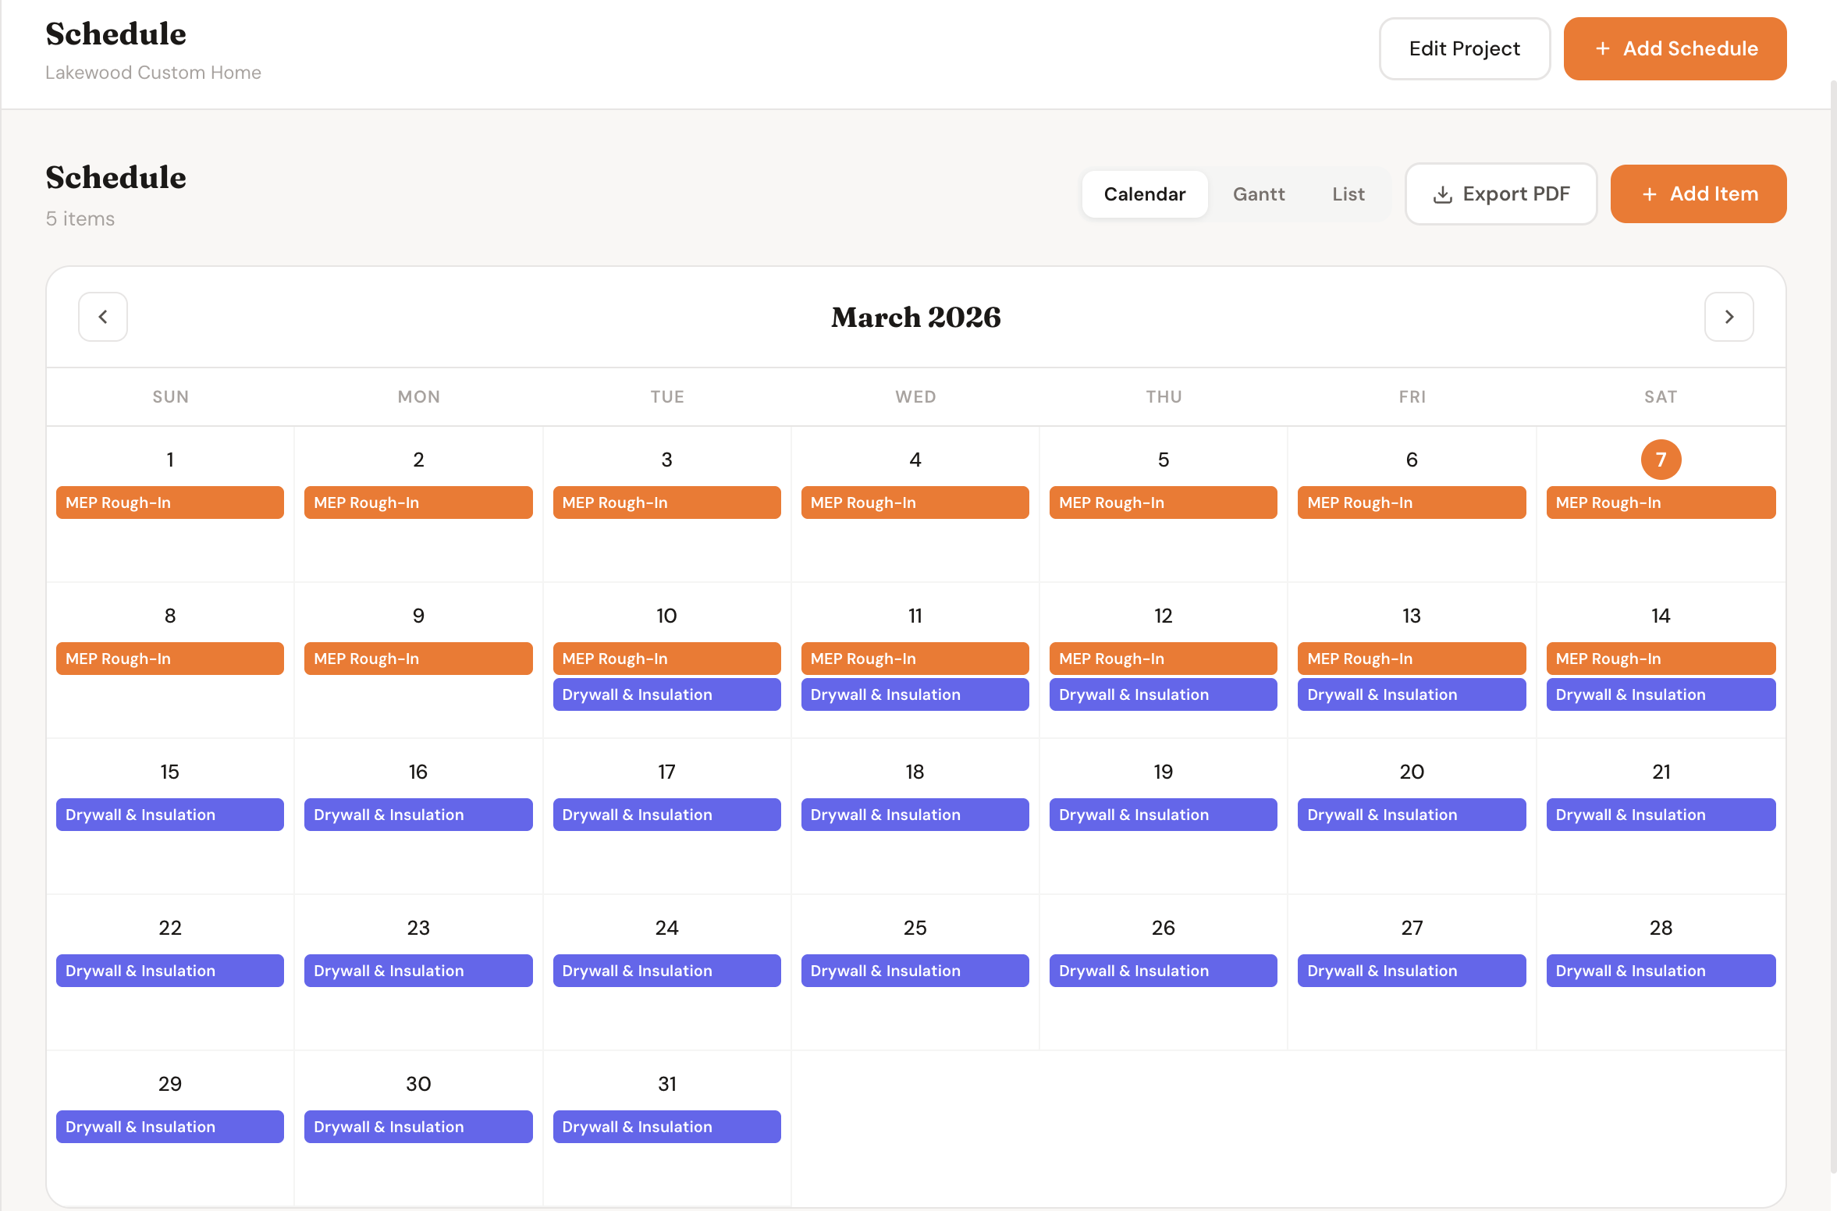Screen dimensions: 1837x1211
Task: Click the Schedule heading for Lakewood Custom Home
Action: coord(115,34)
